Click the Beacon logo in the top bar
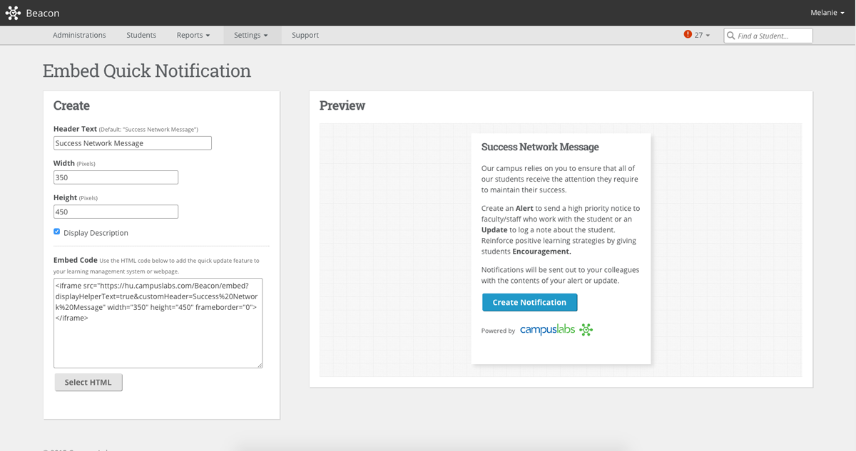856x451 pixels. coord(13,12)
